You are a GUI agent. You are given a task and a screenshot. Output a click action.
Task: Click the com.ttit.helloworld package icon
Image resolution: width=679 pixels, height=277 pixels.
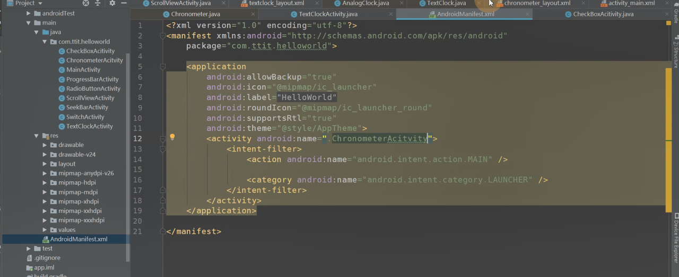[x=54, y=42]
